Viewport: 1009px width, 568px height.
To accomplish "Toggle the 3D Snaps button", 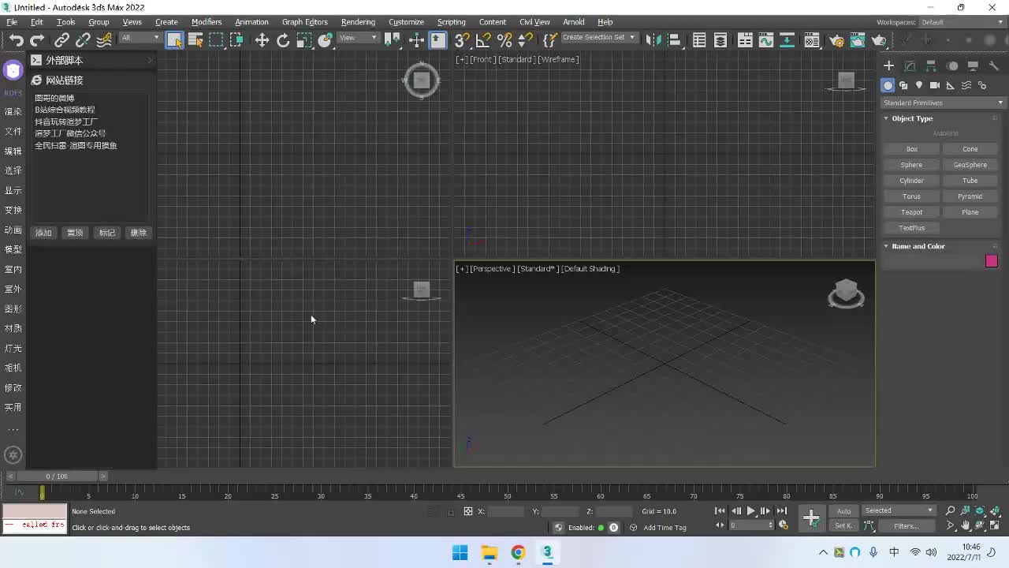I will 462,40.
